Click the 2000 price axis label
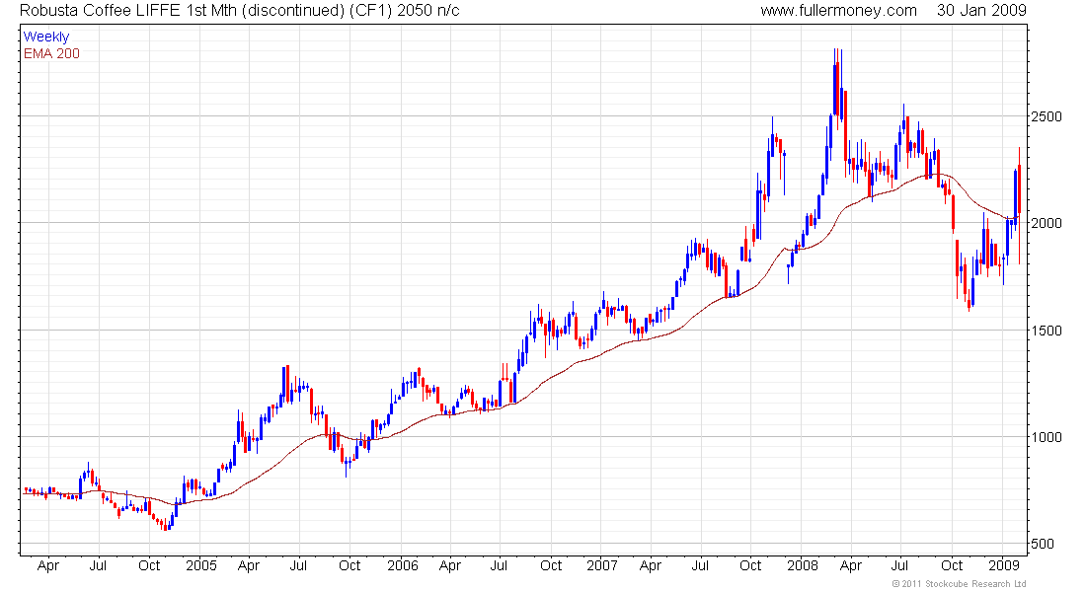This screenshot has height=592, width=1086. [x=1046, y=223]
